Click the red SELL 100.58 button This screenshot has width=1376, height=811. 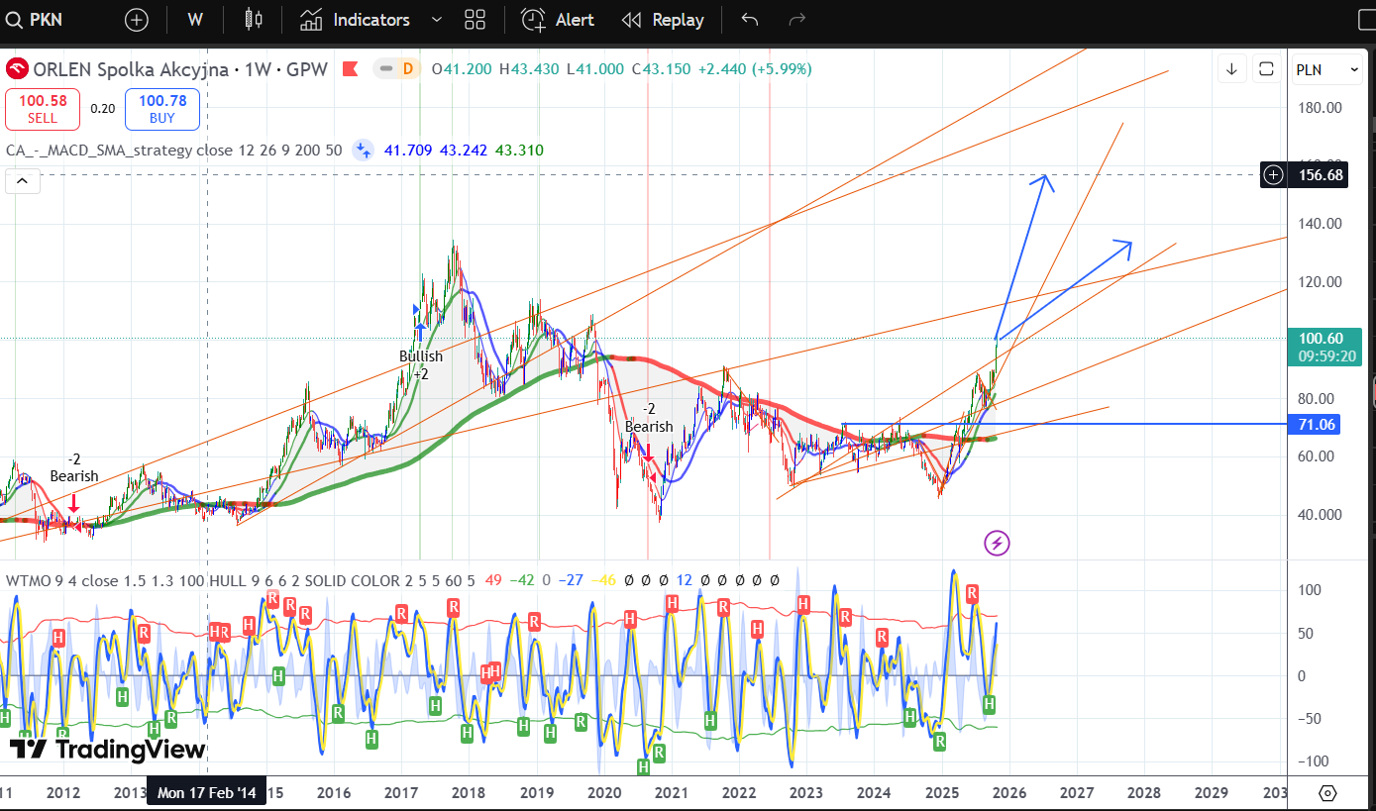click(x=43, y=109)
